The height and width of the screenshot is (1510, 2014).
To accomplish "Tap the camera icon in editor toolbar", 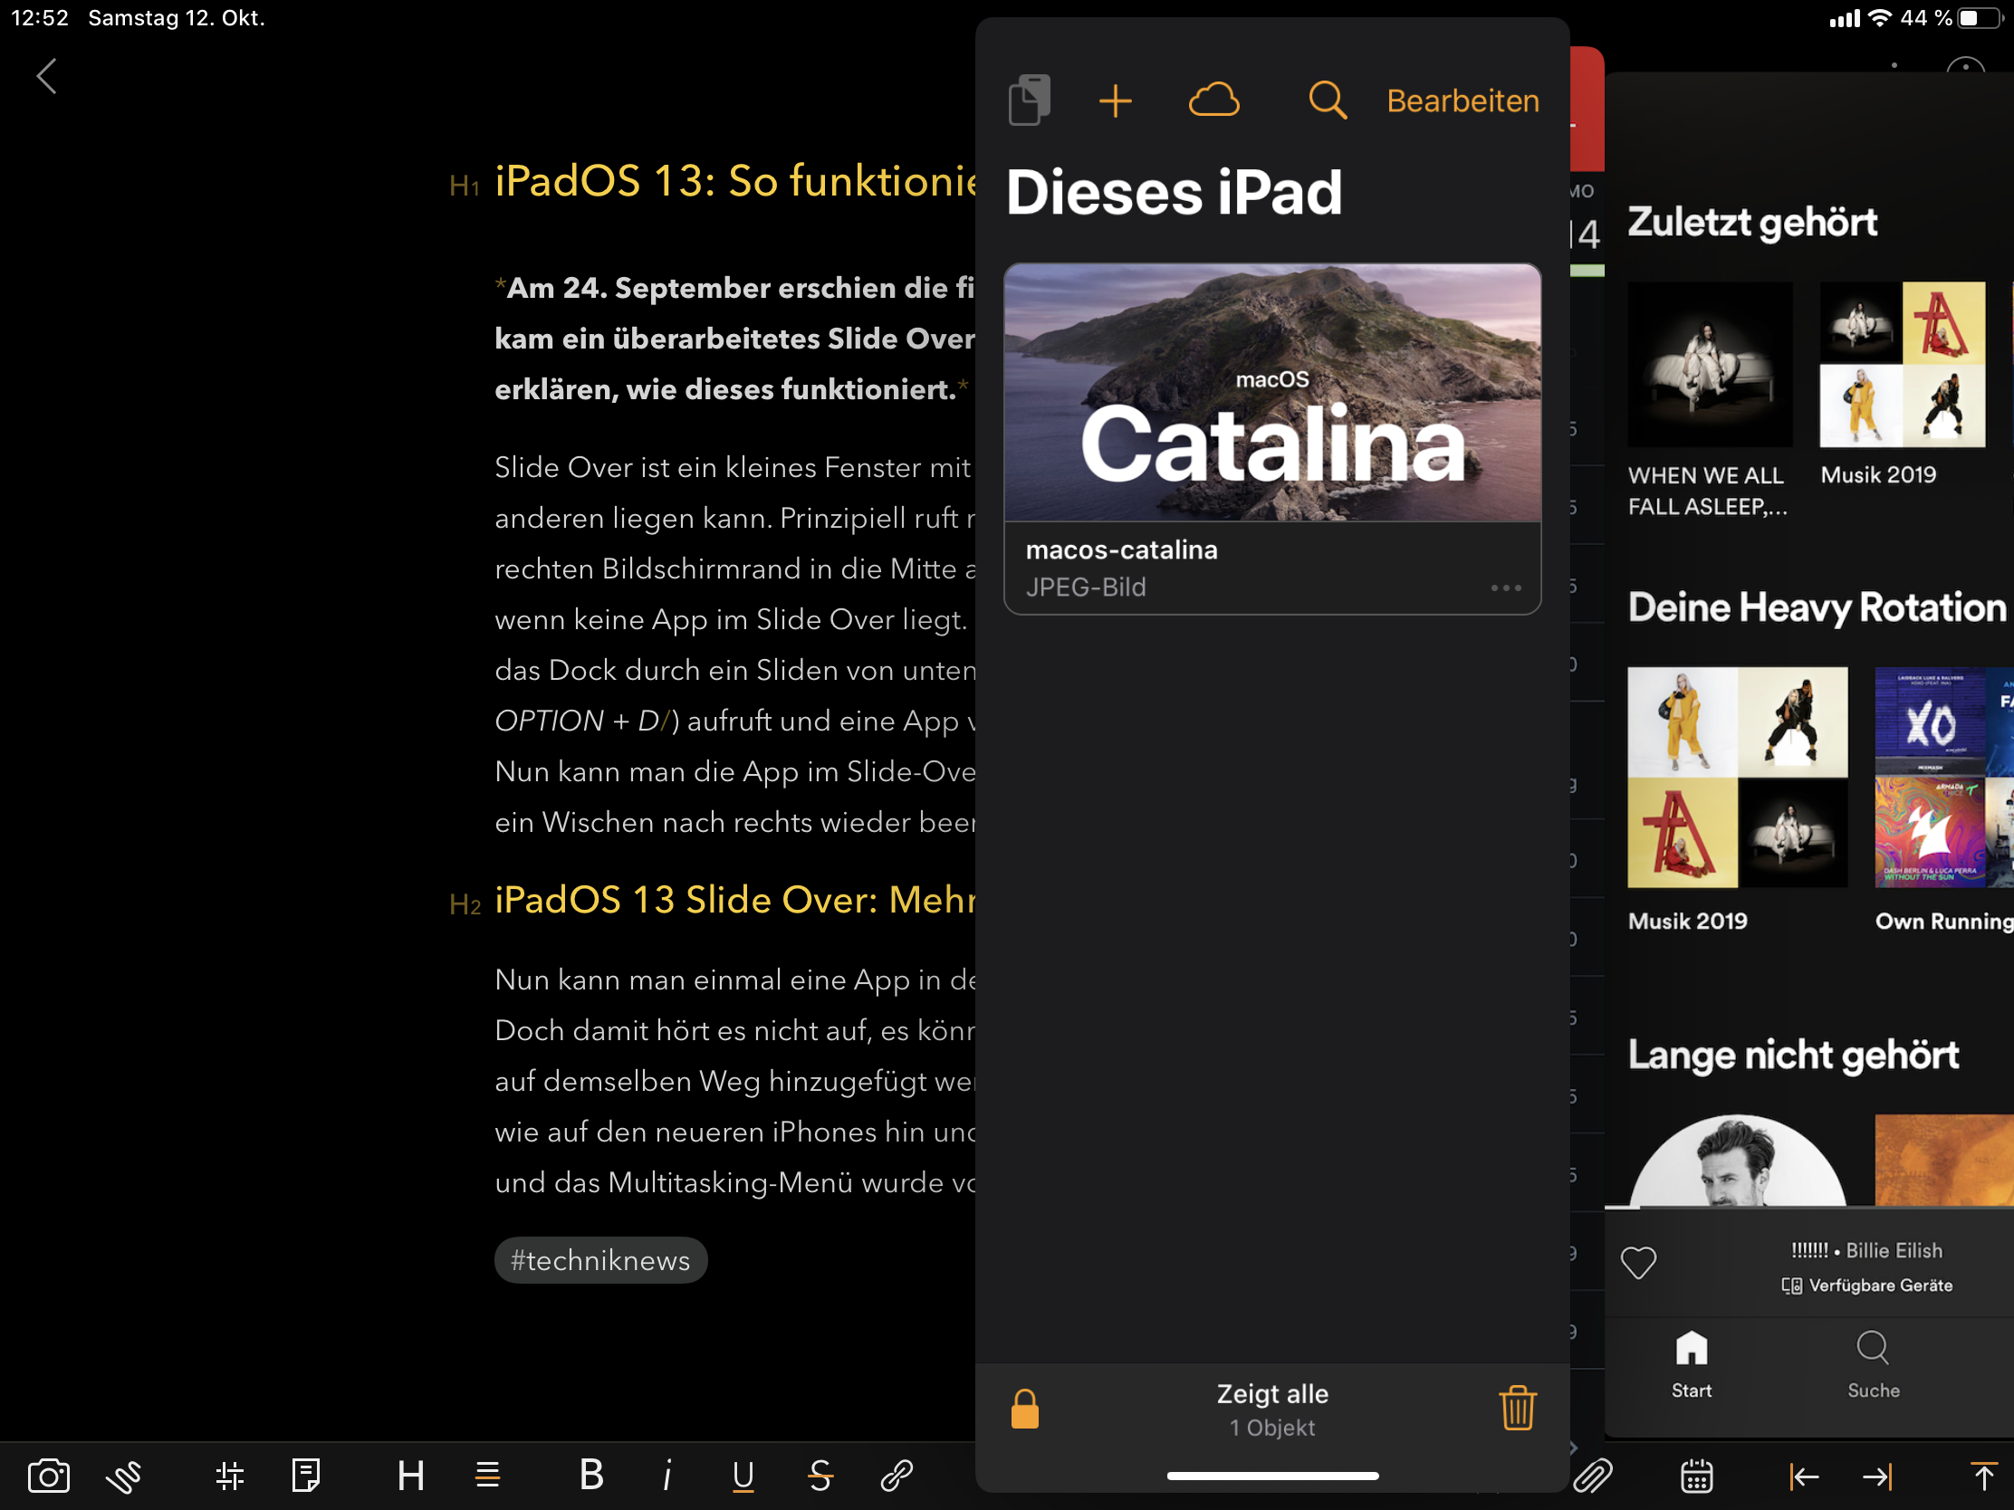I will (49, 1476).
